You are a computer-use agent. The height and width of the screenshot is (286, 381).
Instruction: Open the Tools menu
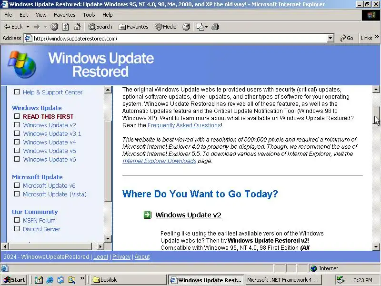pyautogui.click(x=89, y=15)
